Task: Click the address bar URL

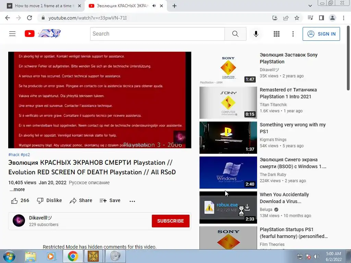Action: click(87, 18)
